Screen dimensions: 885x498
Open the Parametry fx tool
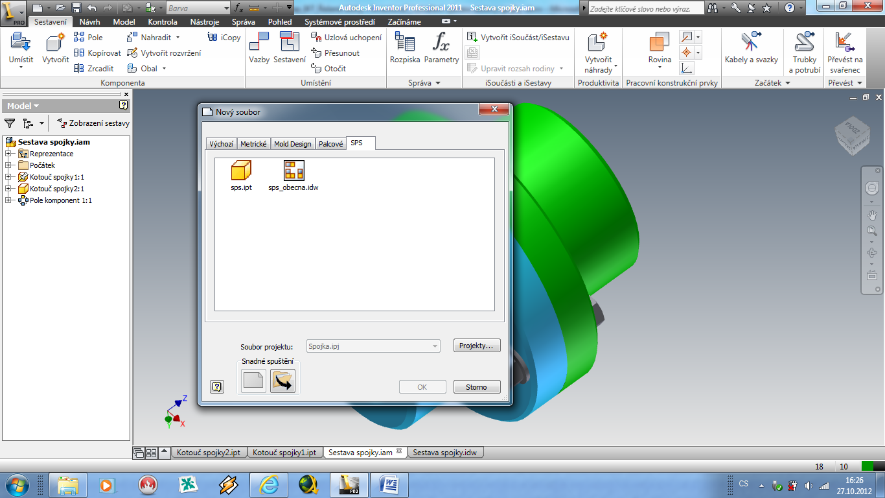[441, 48]
